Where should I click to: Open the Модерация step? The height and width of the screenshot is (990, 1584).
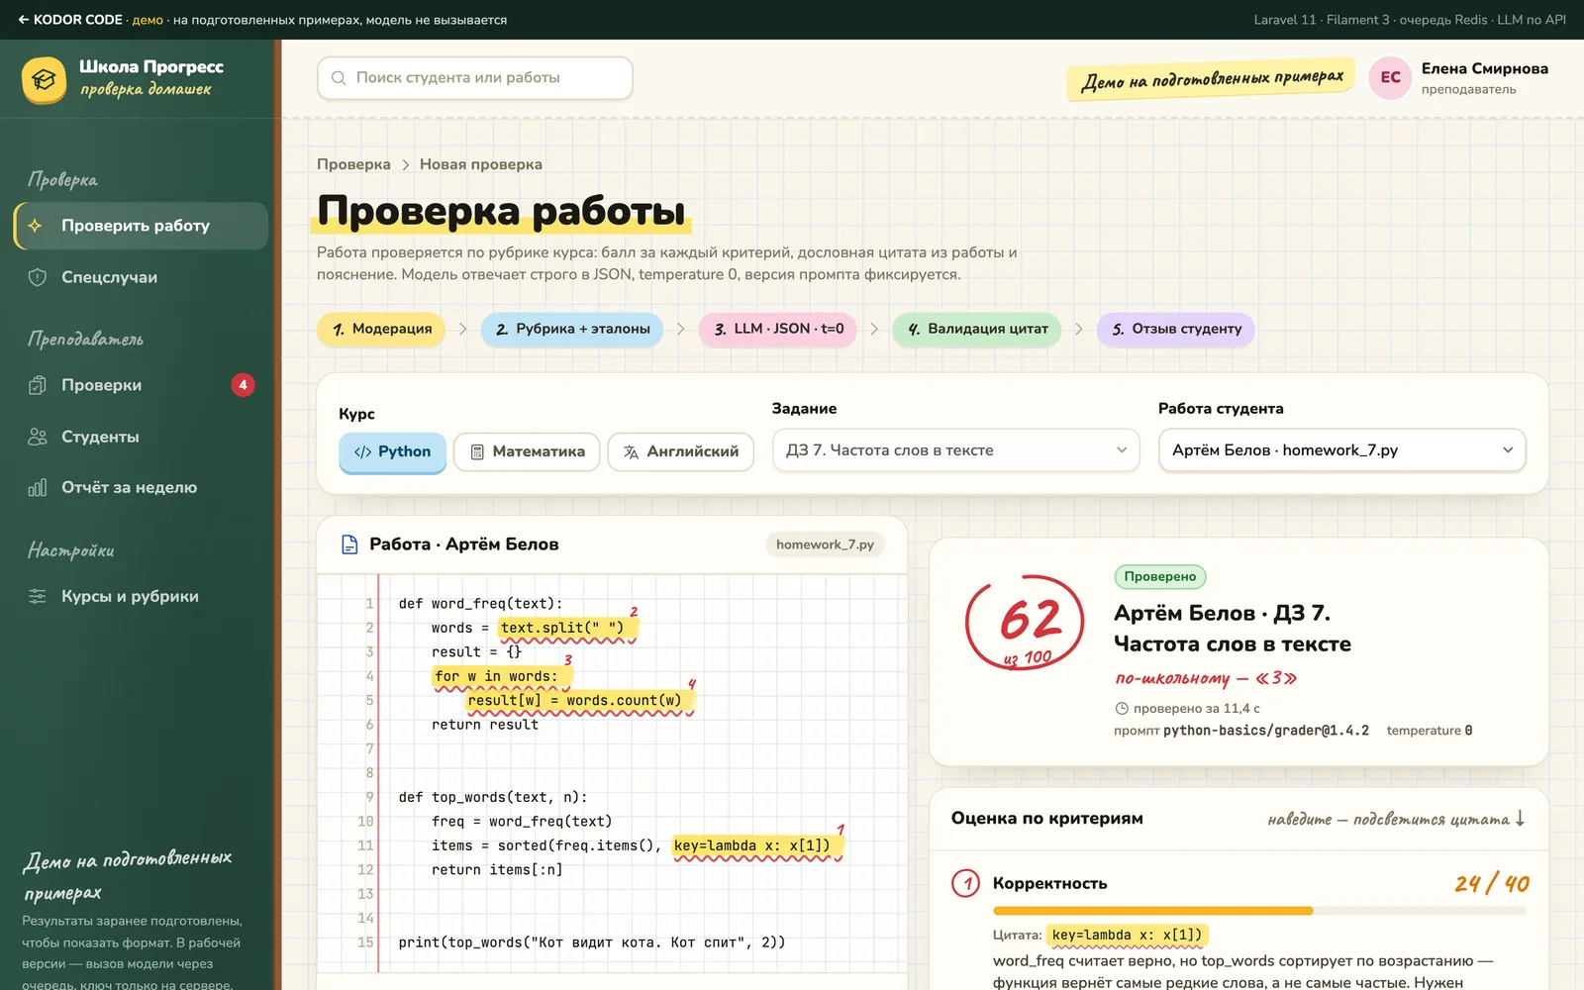(381, 330)
